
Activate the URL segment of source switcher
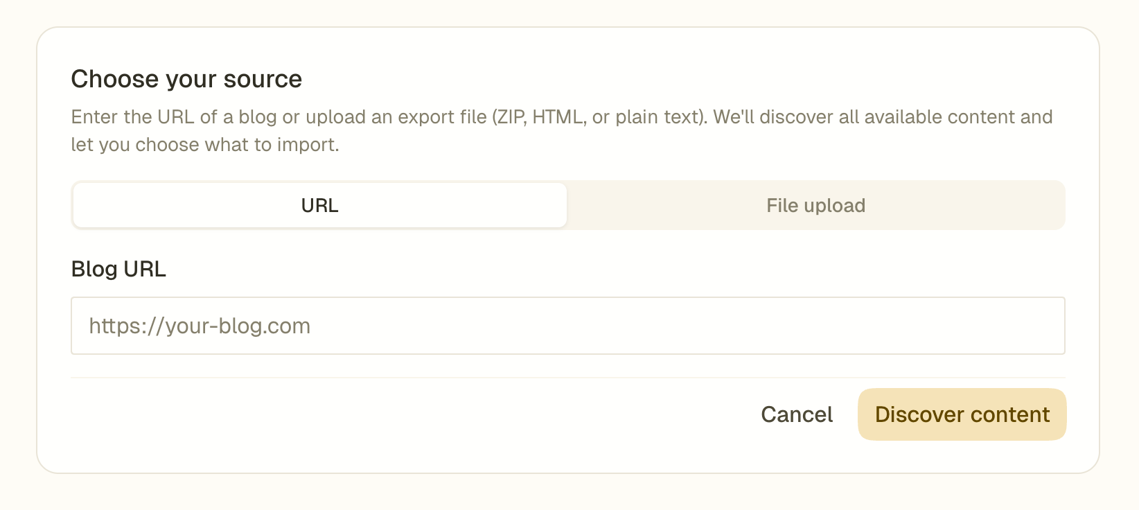[319, 205]
